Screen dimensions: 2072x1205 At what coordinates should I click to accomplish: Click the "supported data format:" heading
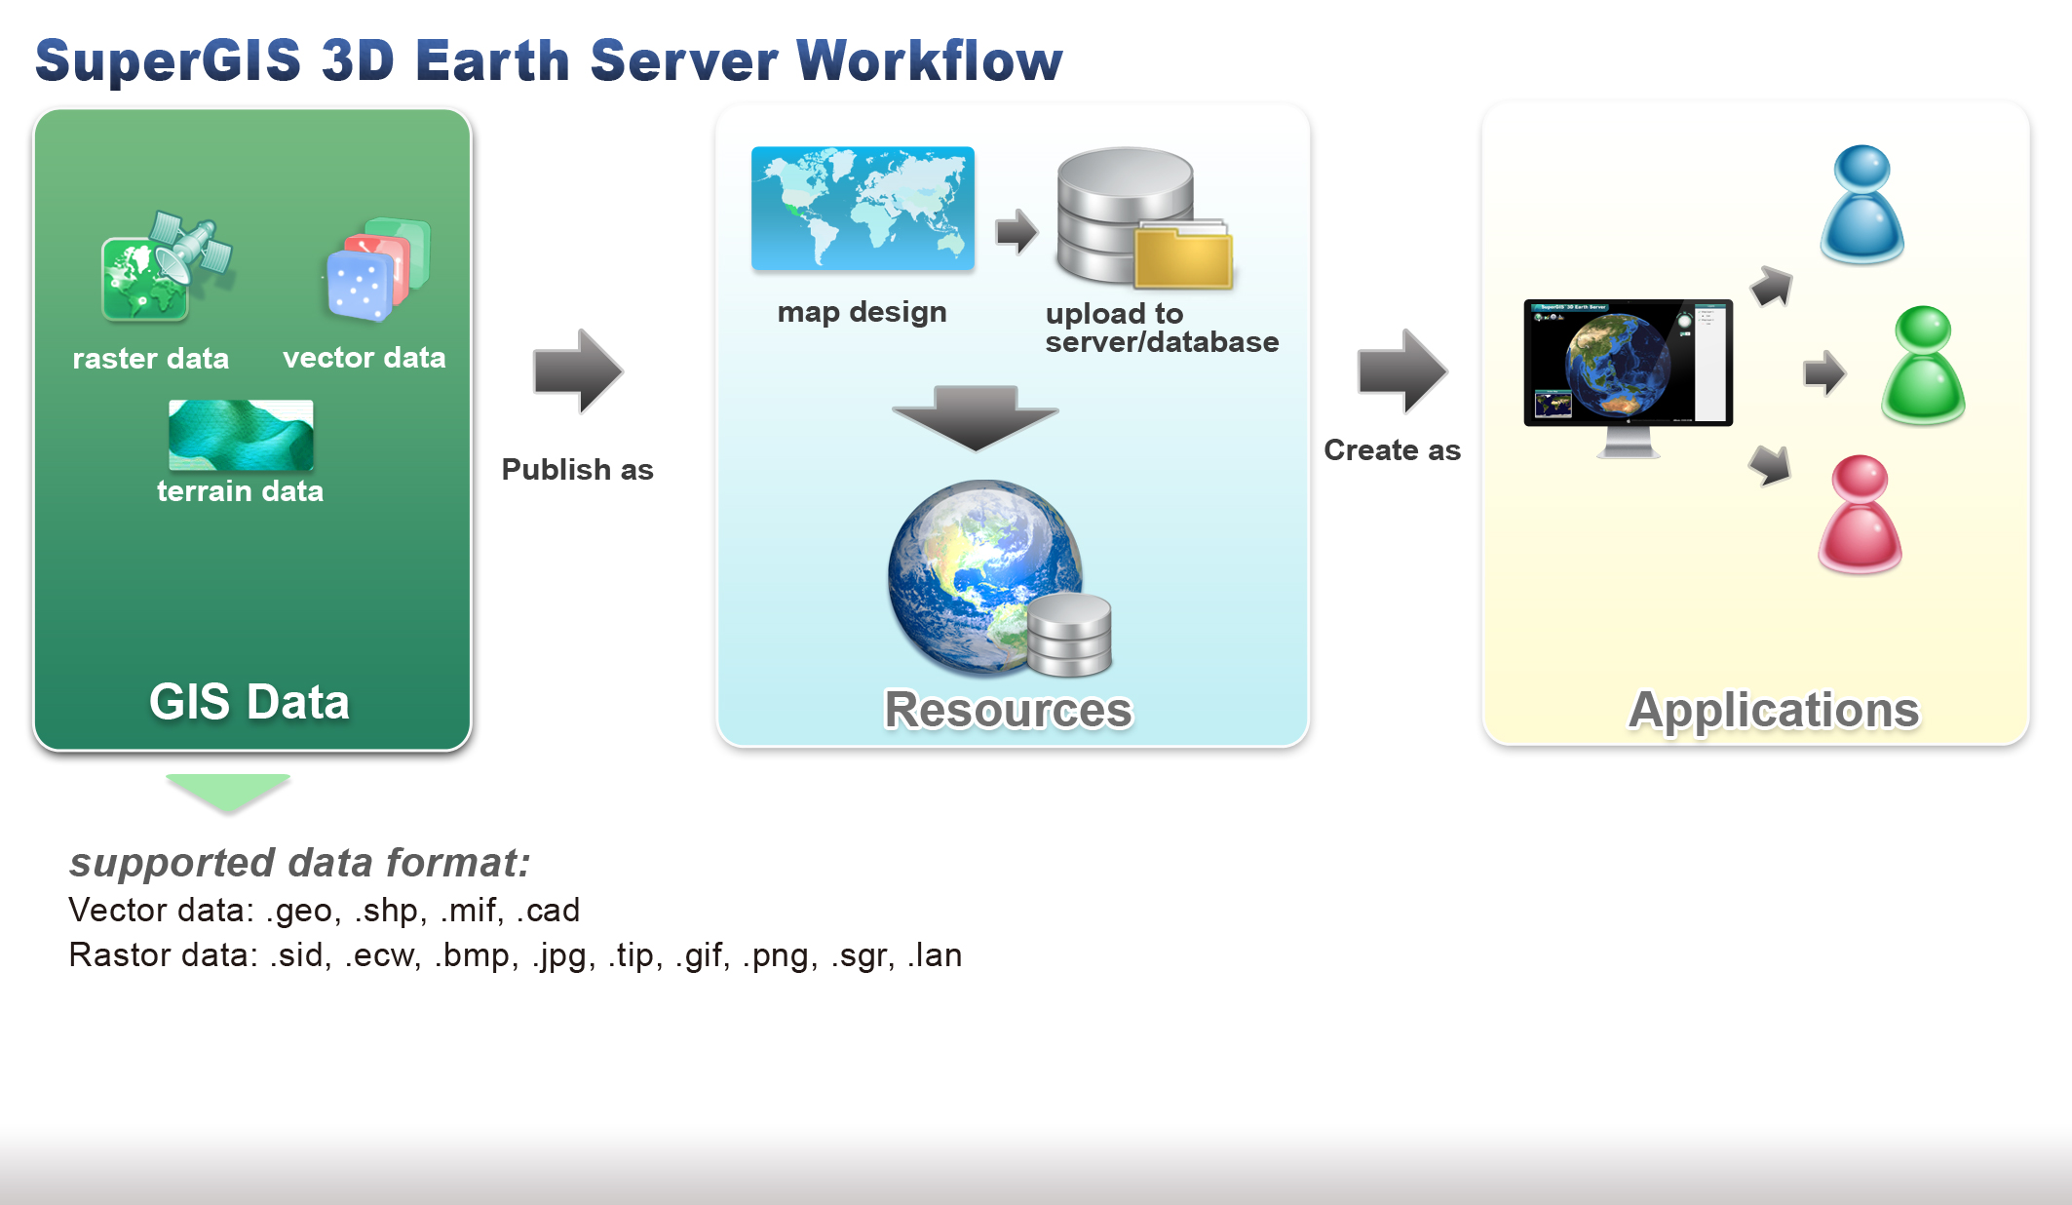pos(300,863)
